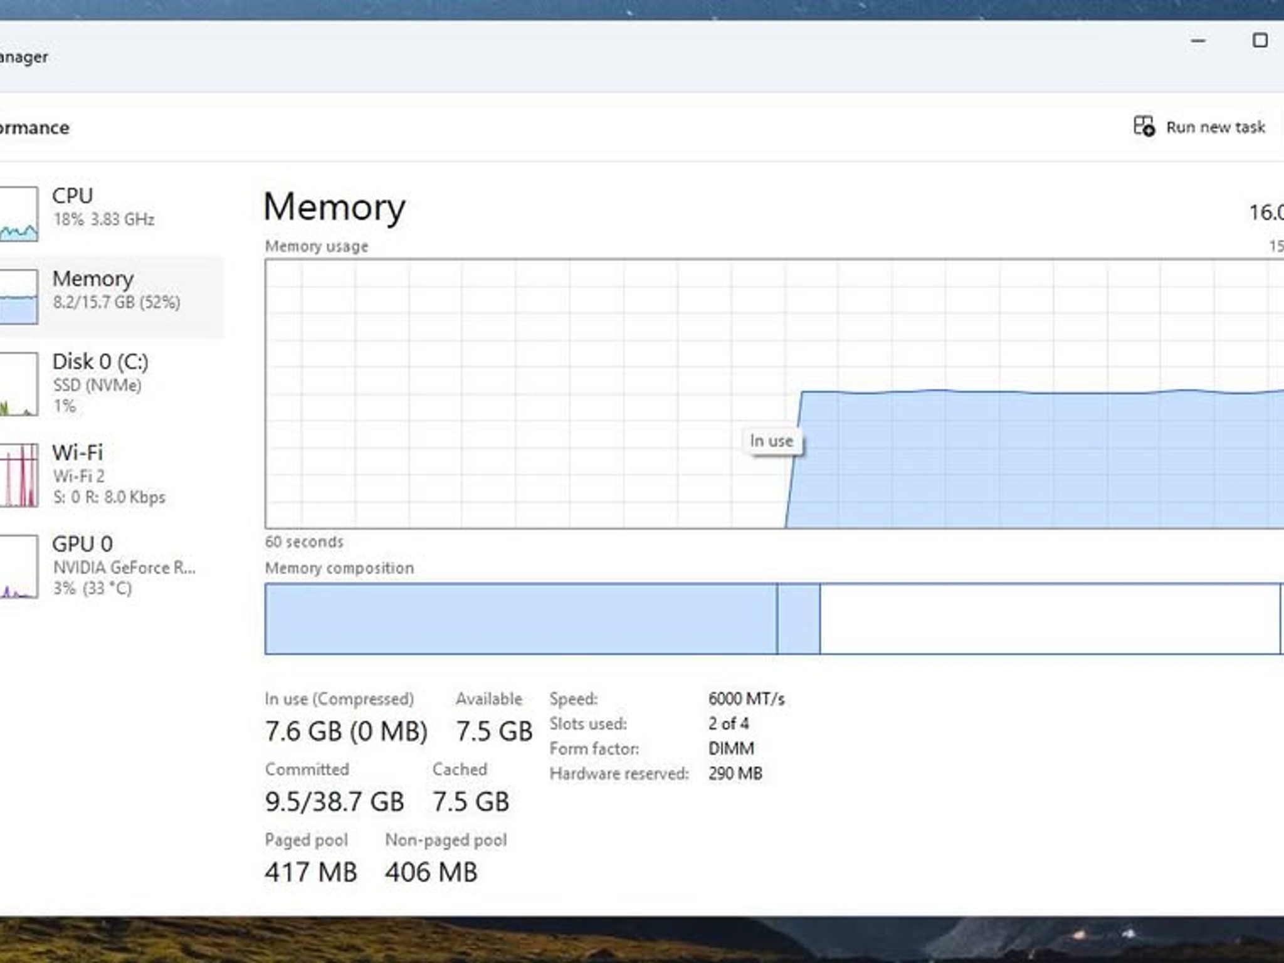Open Disk 0 (C:) performance entry

pyautogui.click(x=112, y=383)
